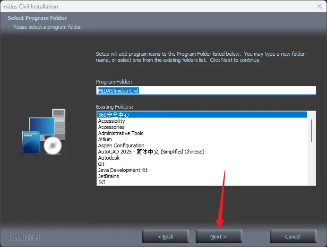Select the 360安全中心 folder entry
Viewport: 327px width, 247px height.
(202, 115)
